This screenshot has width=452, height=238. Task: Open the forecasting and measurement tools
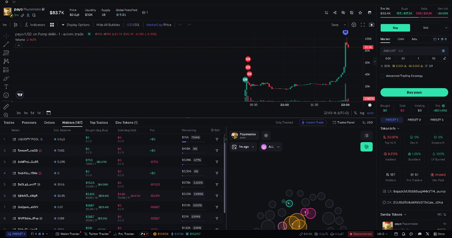(x=6, y=70)
